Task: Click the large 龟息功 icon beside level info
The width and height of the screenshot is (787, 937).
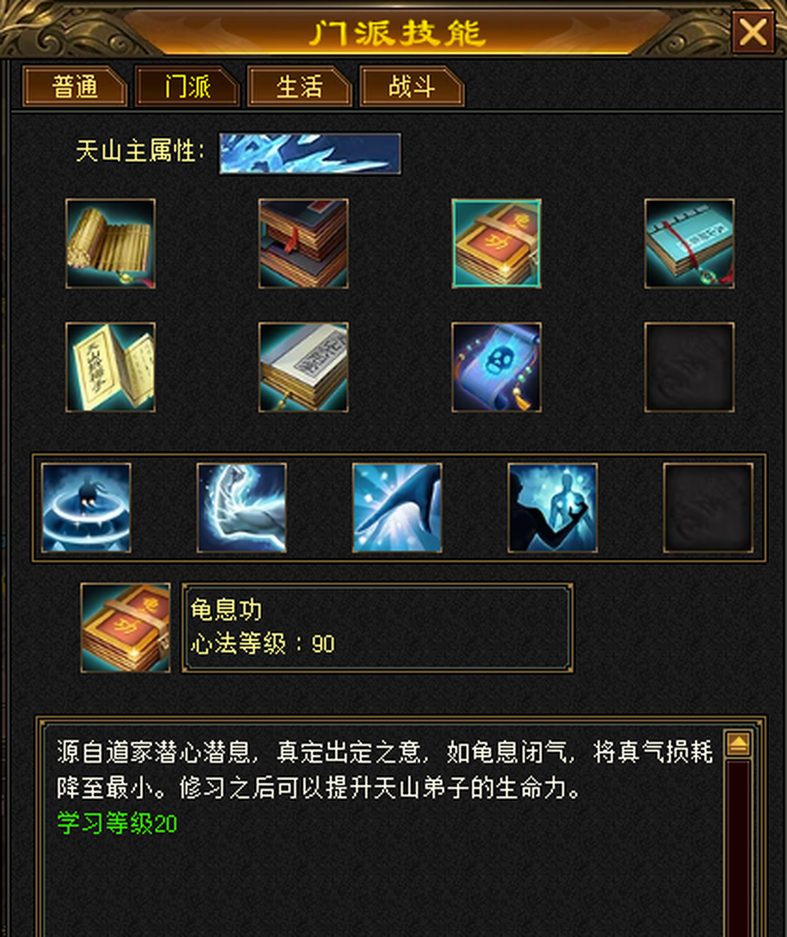Action: pyautogui.click(x=125, y=628)
